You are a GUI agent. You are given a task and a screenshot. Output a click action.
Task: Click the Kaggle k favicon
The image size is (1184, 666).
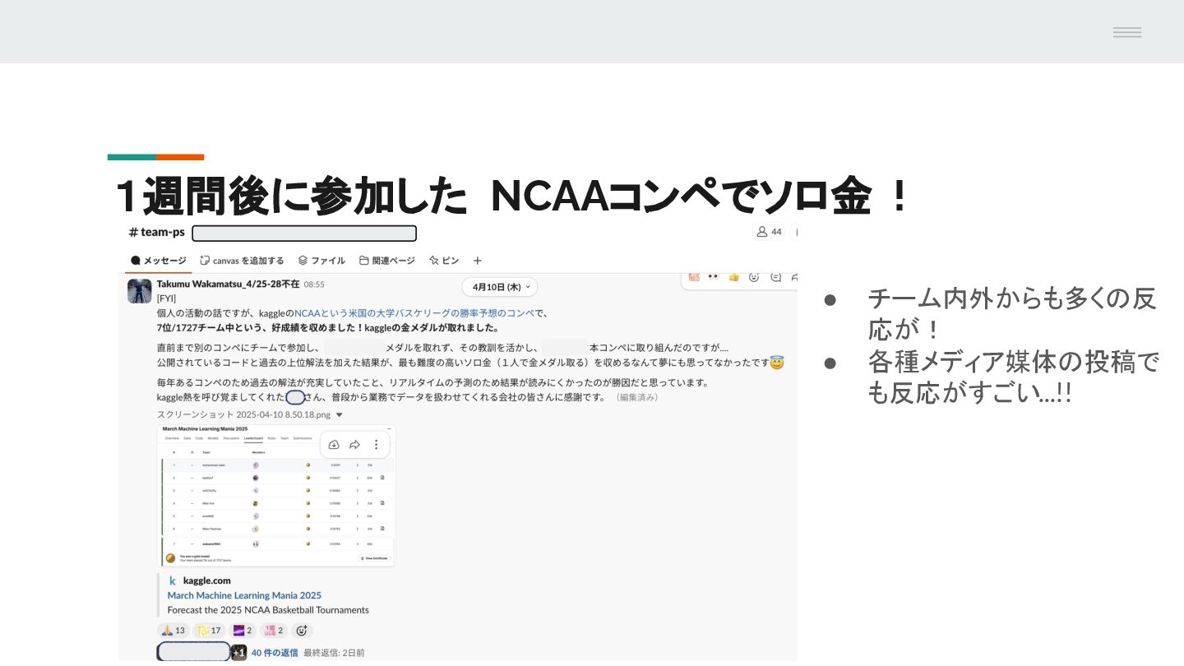pos(173,580)
